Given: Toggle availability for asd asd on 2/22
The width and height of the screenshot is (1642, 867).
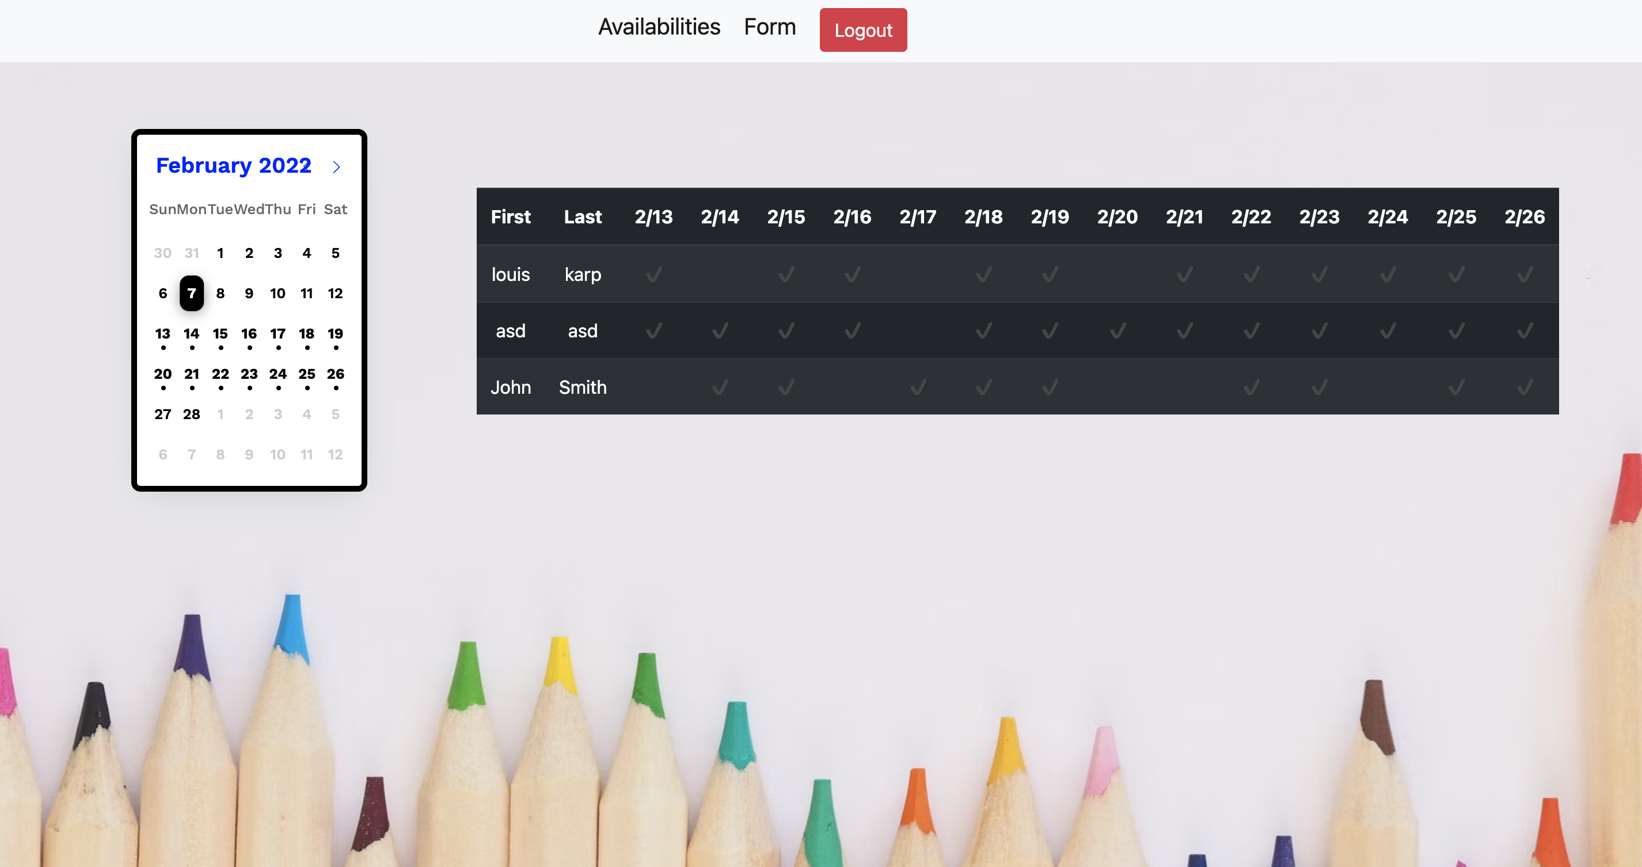Looking at the screenshot, I should pyautogui.click(x=1251, y=330).
